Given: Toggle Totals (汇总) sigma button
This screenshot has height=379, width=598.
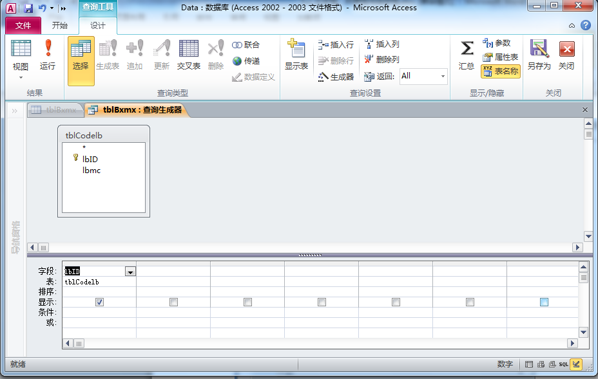Looking at the screenshot, I should [x=467, y=55].
